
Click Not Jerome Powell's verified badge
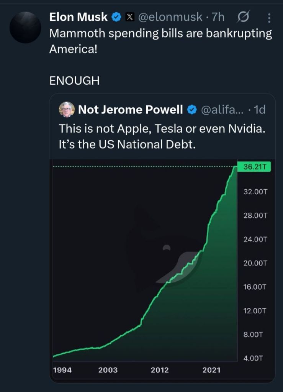coord(191,110)
